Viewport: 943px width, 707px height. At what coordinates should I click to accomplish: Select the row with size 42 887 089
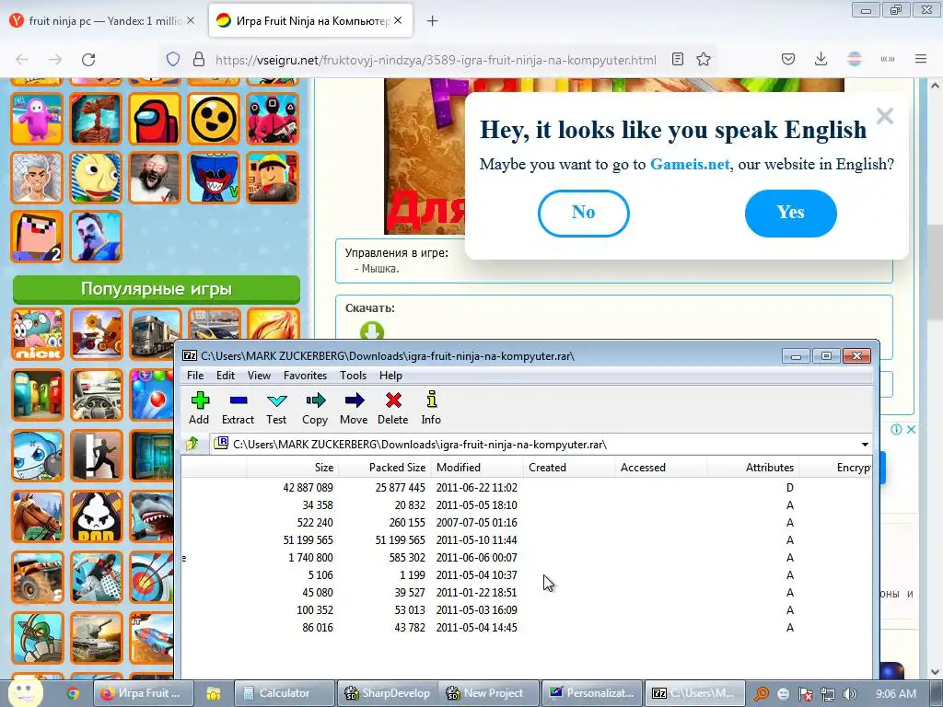coord(528,488)
